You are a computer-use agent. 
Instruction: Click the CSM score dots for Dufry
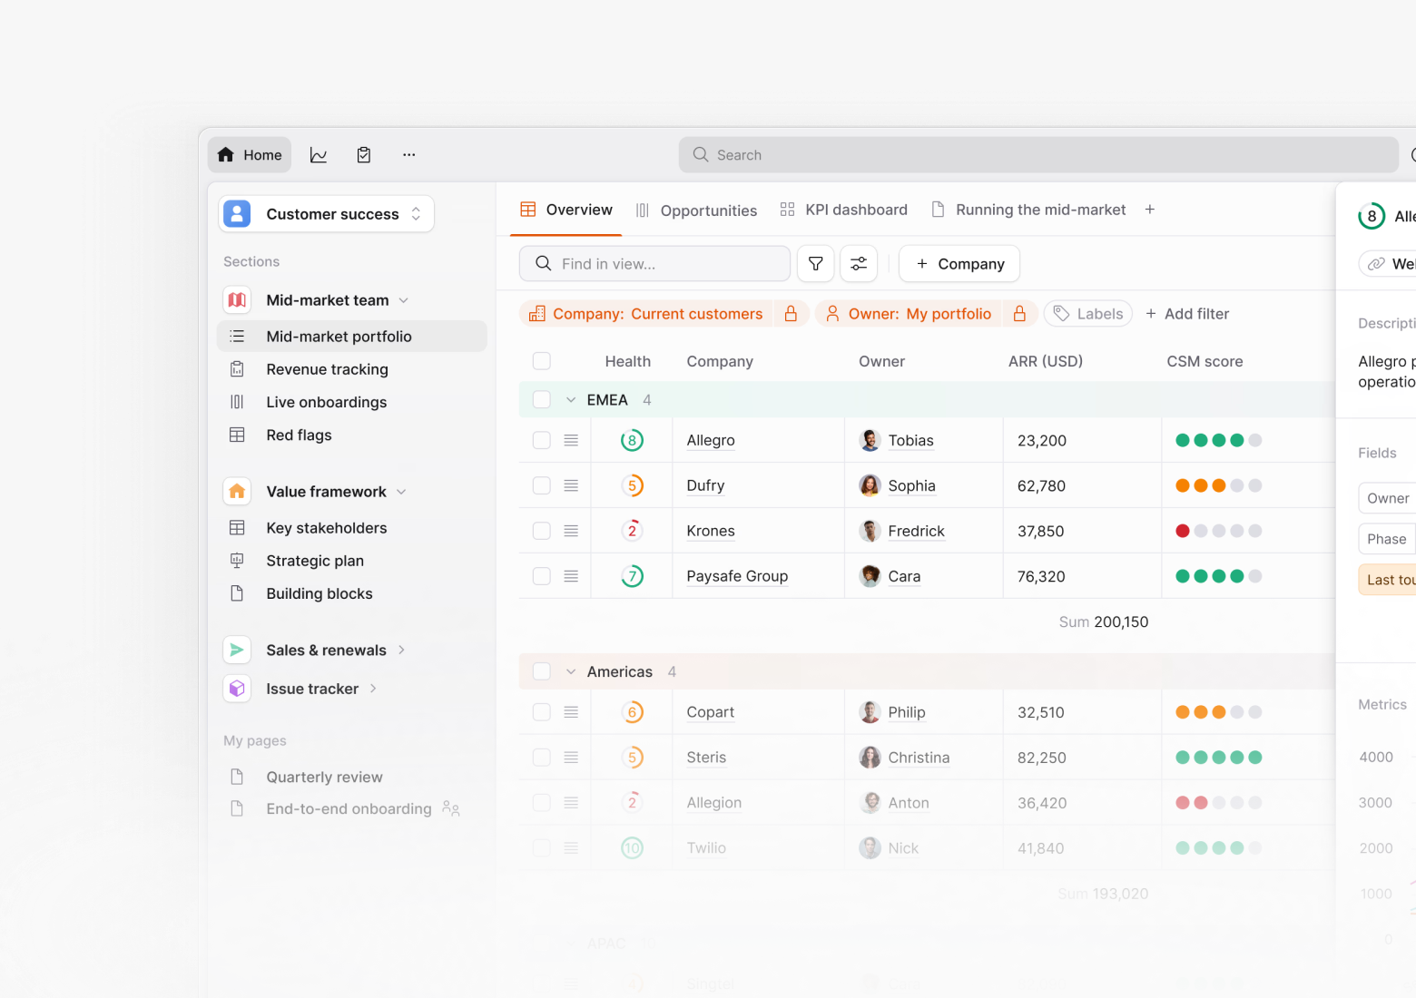(1218, 485)
